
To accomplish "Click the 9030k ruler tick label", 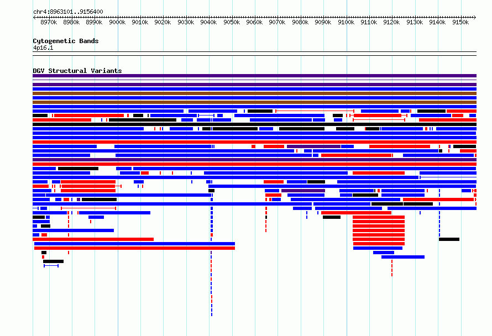I will pyautogui.click(x=186, y=22).
